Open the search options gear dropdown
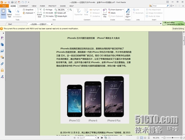This screenshot has width=185, height=140. (x=172, y=6)
